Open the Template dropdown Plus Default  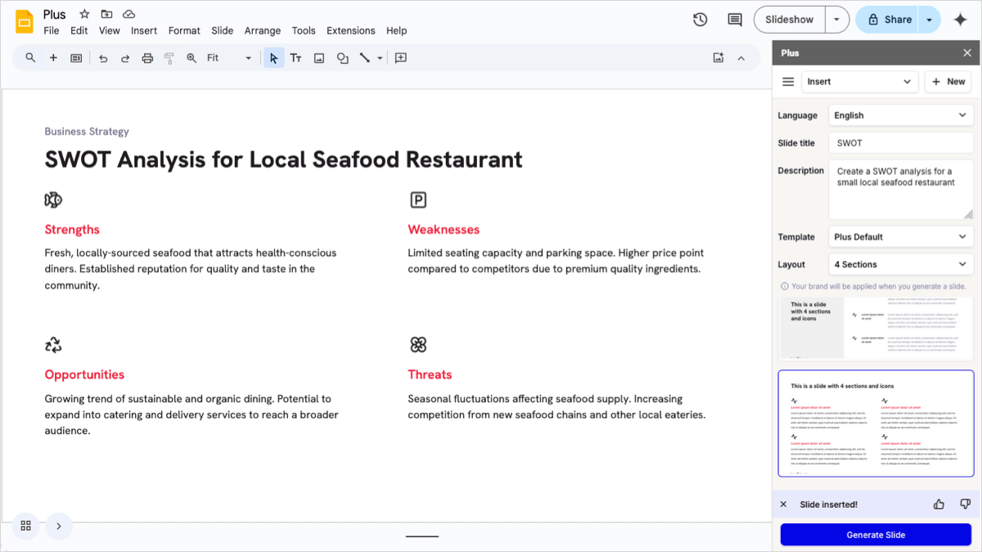point(901,237)
